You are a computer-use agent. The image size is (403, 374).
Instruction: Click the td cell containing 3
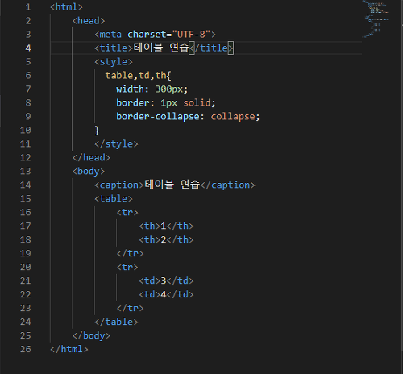click(166, 281)
